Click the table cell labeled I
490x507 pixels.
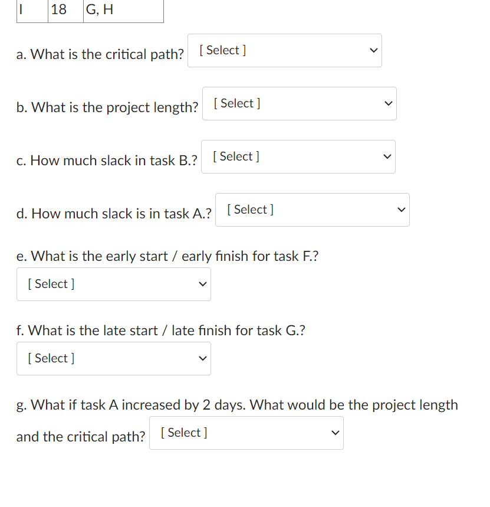32,10
